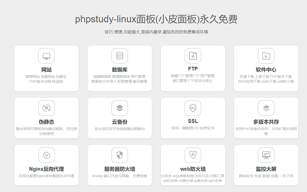The image size is (307, 192).
Task: Click the 服务器防火墙 shield icon
Action: pyautogui.click(x=120, y=155)
